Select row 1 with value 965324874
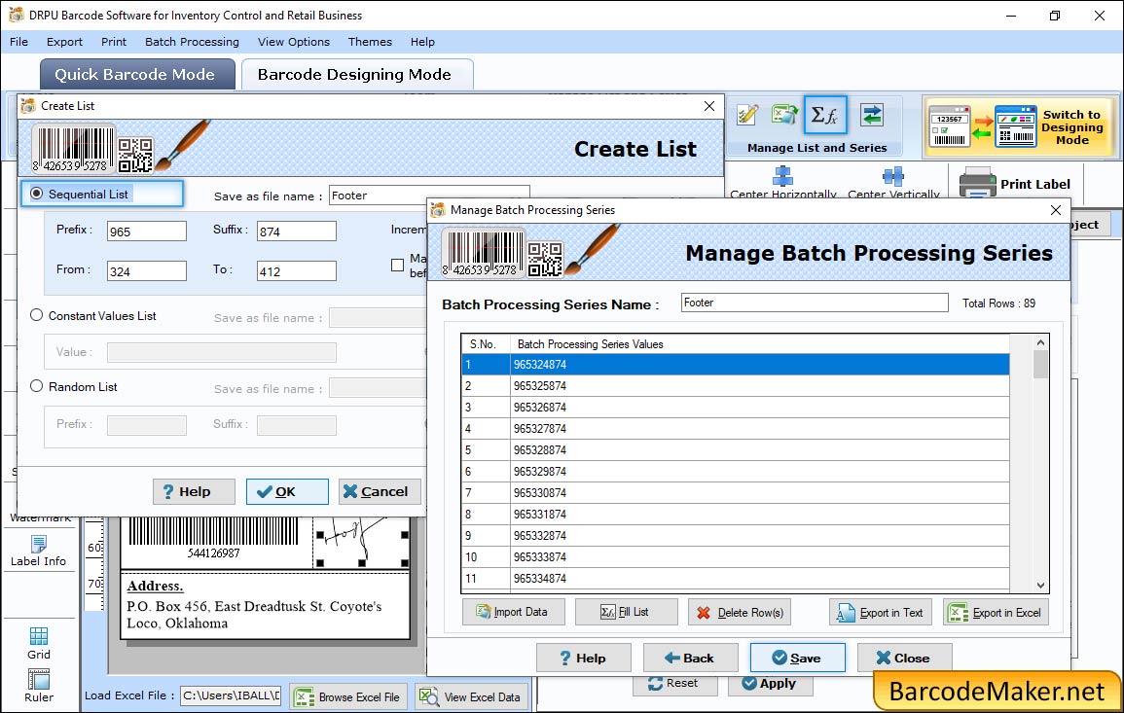This screenshot has width=1124, height=713. [736, 365]
